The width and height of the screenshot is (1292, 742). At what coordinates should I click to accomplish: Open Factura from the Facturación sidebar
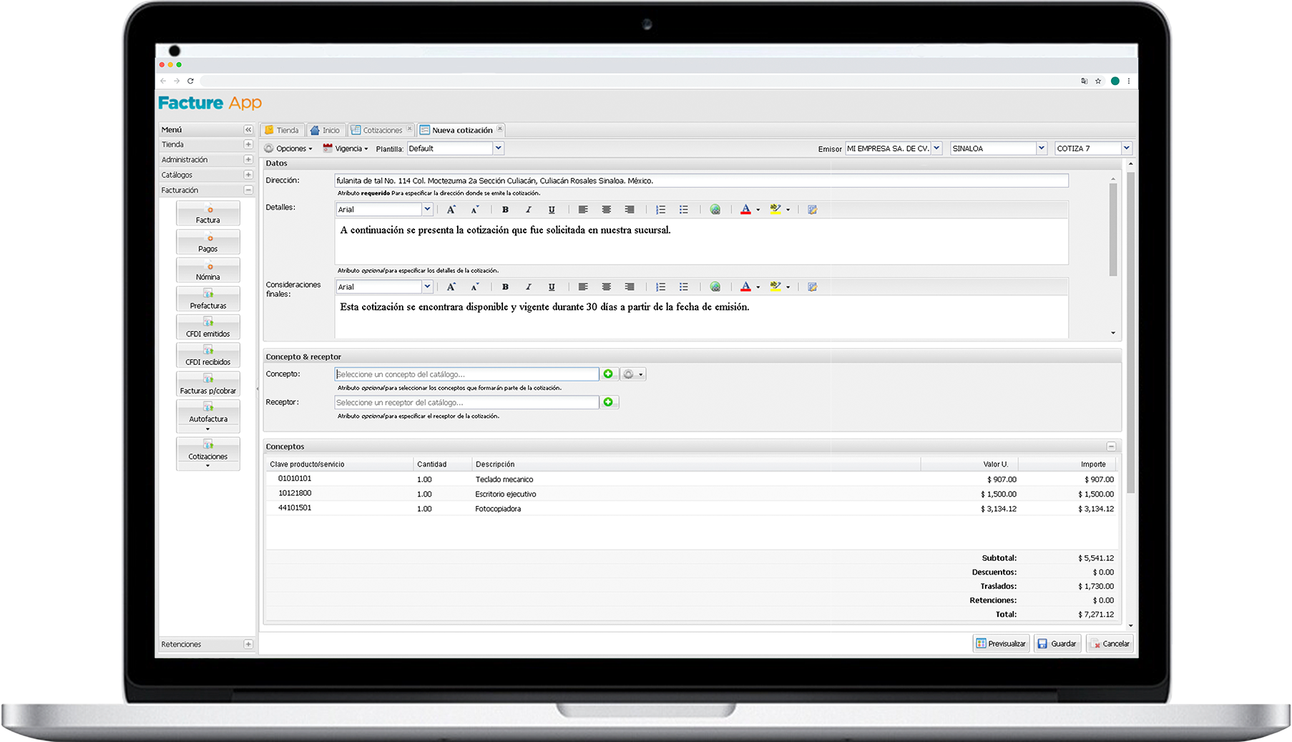[x=208, y=214]
